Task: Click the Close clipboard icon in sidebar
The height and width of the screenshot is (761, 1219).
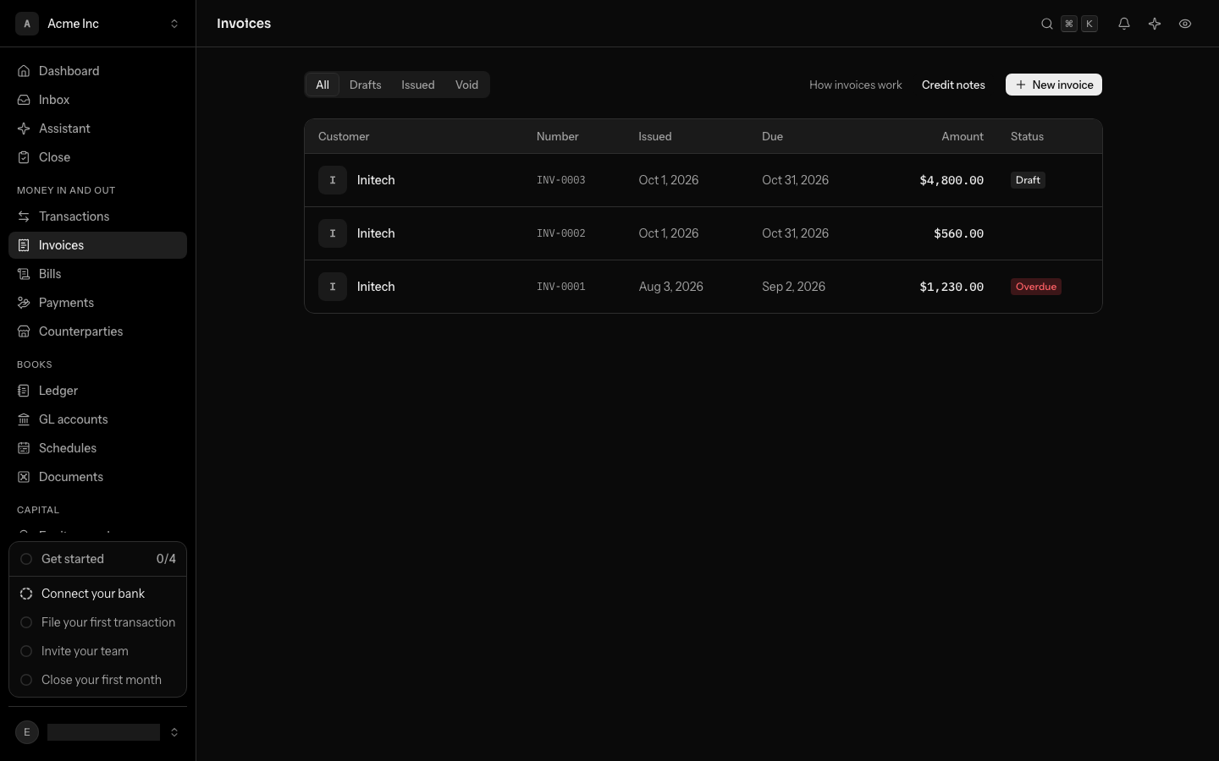Action: (x=24, y=157)
